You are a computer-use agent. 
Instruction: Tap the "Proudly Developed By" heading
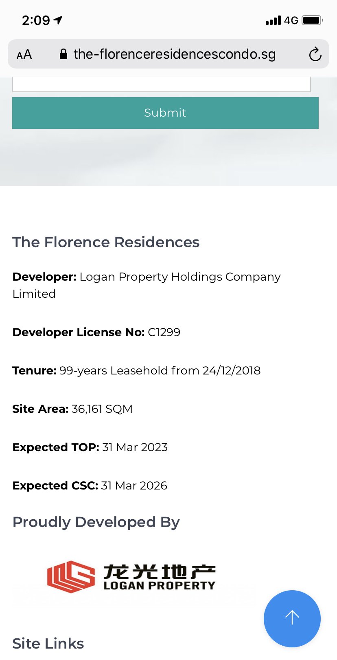tap(96, 522)
